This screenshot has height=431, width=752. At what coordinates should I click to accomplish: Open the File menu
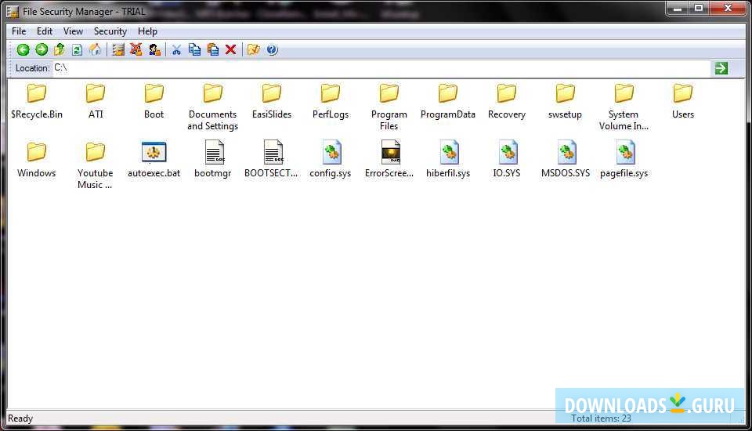coord(19,31)
